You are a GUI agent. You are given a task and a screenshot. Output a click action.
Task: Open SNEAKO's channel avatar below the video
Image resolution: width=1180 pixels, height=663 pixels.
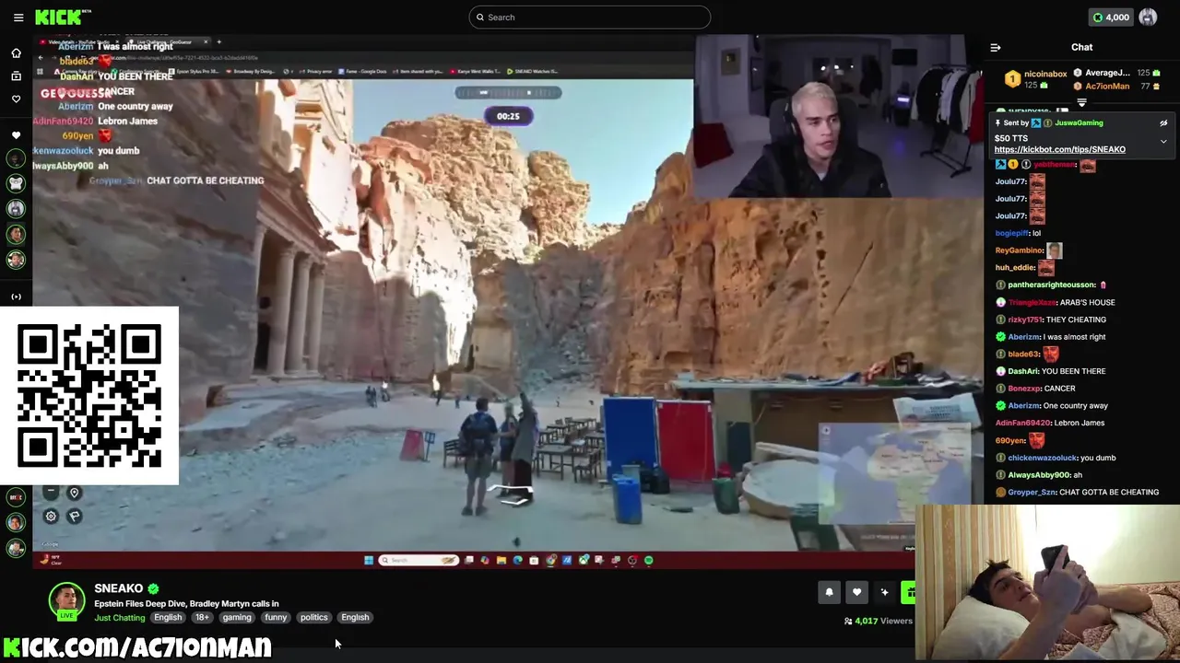coord(66,600)
